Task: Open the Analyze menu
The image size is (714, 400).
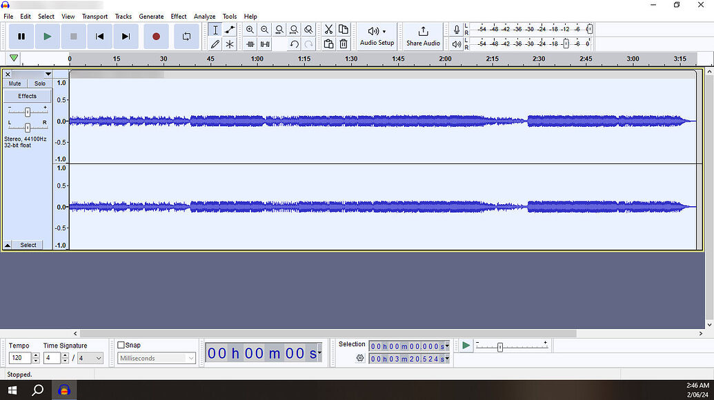Action: [204, 16]
